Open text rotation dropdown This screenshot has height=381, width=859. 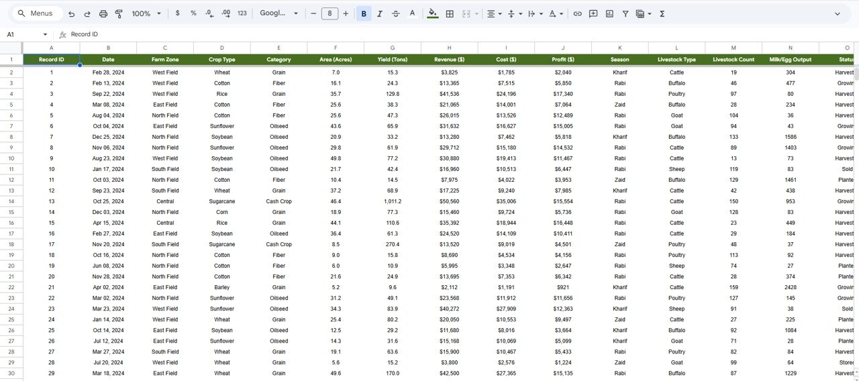click(x=555, y=13)
